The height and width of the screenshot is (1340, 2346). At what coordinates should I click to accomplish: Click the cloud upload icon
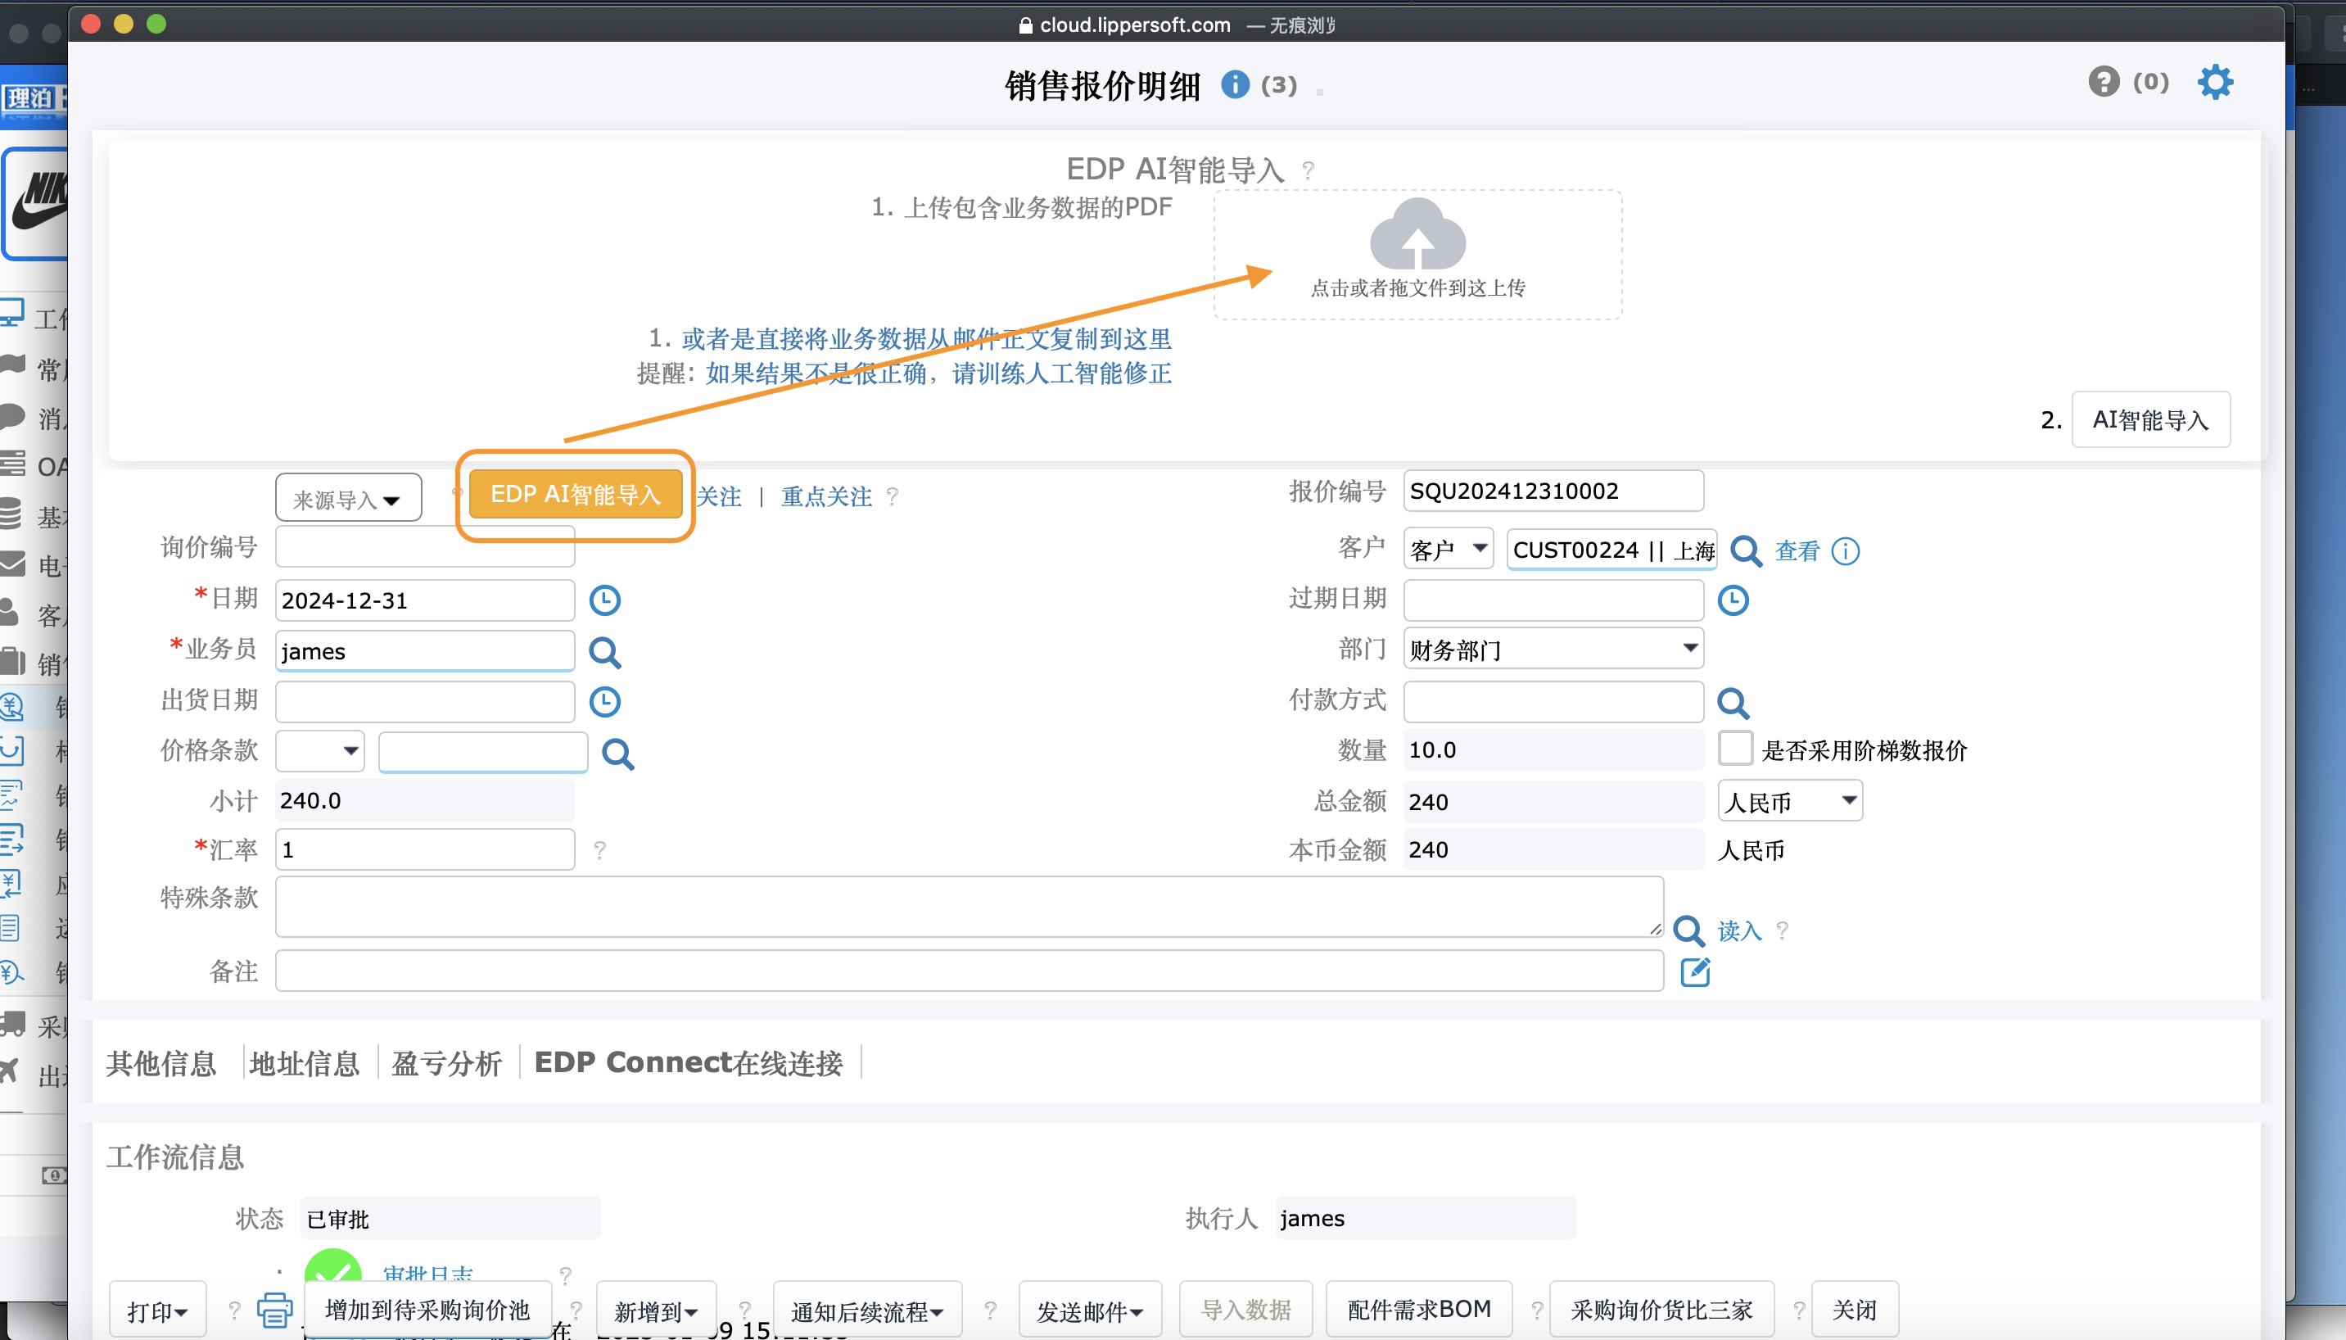(1417, 236)
